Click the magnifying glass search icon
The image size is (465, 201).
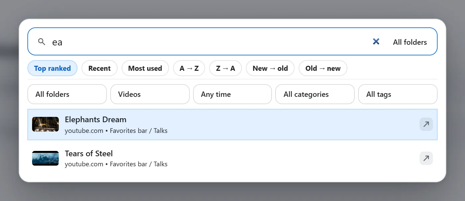[x=42, y=42]
